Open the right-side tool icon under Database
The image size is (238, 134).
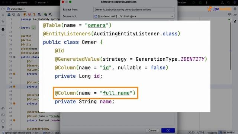coord(235,15)
